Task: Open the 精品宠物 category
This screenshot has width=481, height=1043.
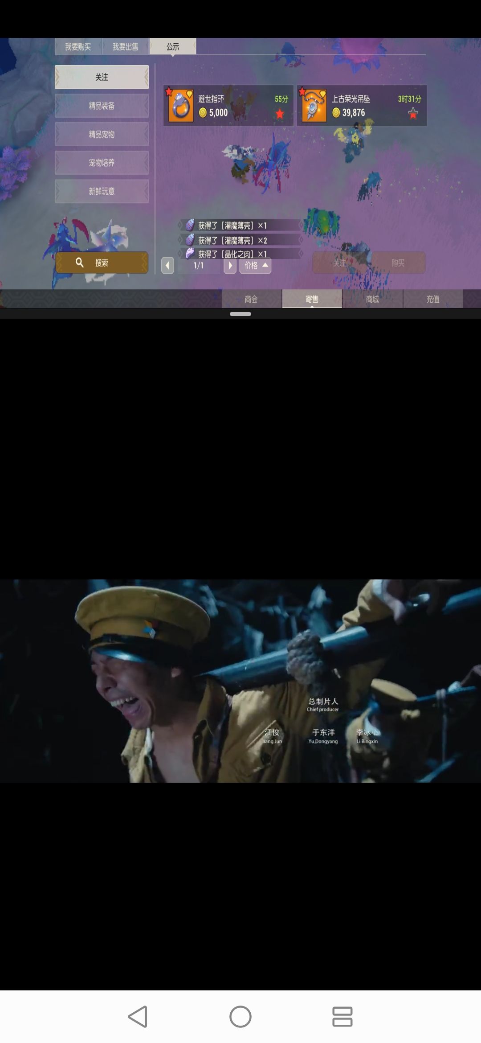Action: pos(102,134)
